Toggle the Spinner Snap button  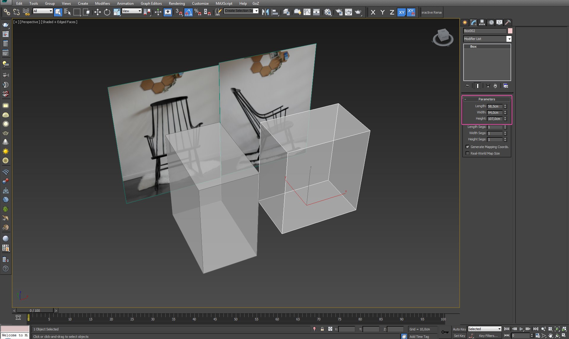pos(207,12)
